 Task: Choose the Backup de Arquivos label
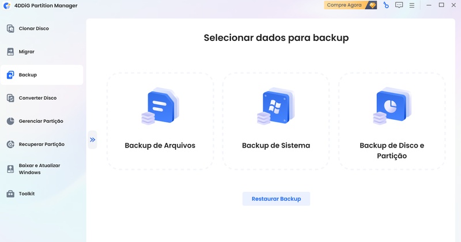point(160,146)
